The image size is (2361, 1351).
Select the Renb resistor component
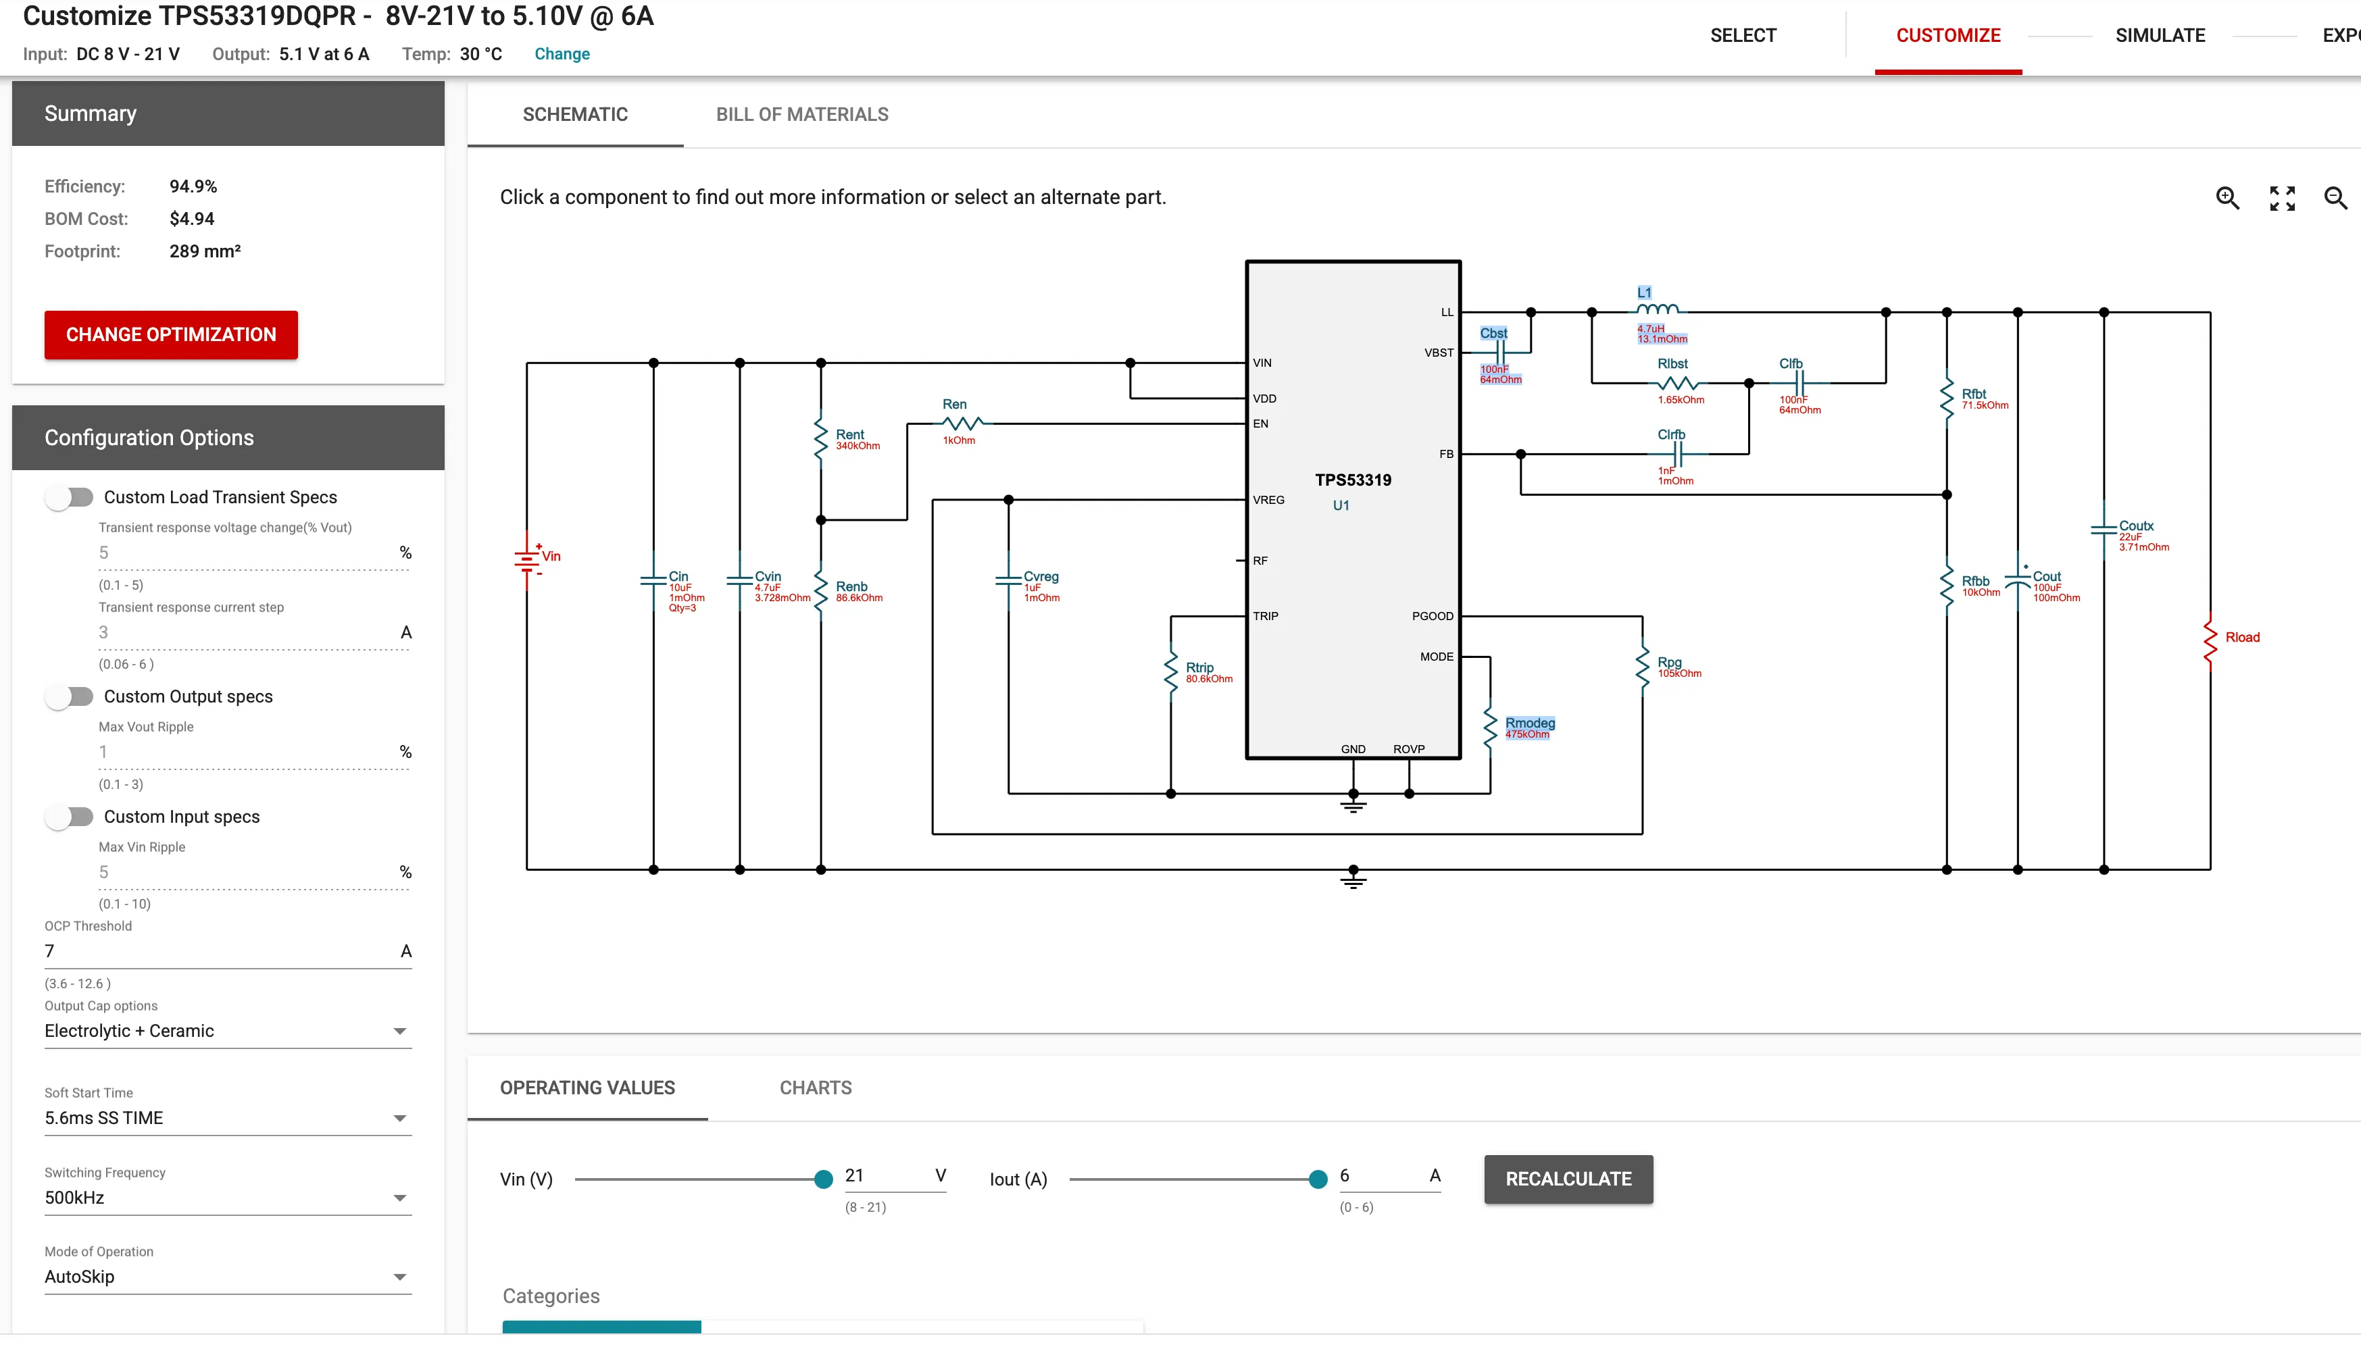click(x=820, y=590)
